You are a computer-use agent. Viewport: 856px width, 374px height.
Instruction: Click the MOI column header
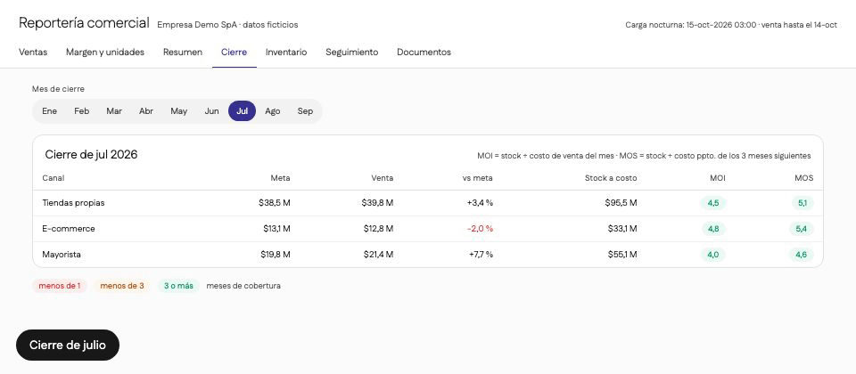[x=717, y=178]
